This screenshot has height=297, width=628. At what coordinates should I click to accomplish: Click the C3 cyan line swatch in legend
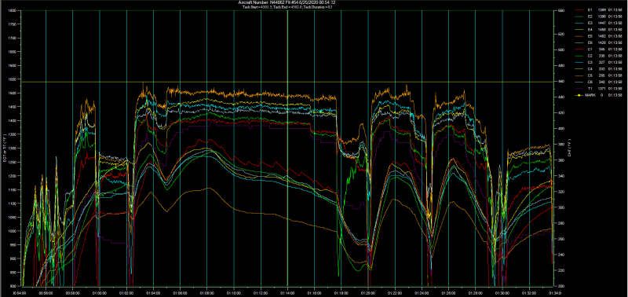tap(579, 62)
